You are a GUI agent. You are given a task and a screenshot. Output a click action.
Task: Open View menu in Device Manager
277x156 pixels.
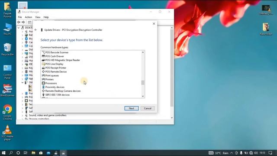click(x=38, y=17)
